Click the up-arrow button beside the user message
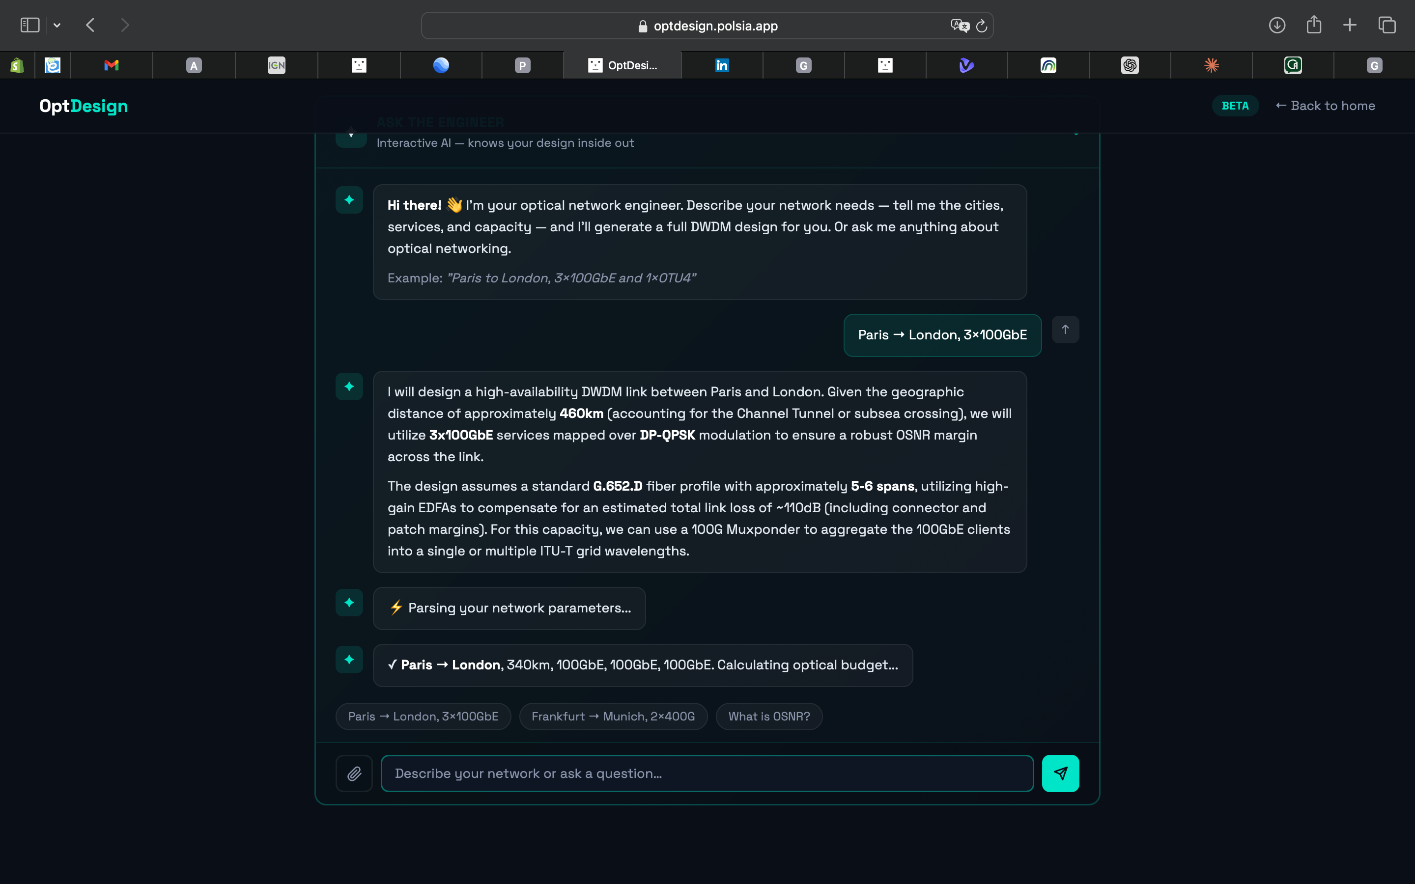This screenshot has height=884, width=1415. click(x=1065, y=329)
